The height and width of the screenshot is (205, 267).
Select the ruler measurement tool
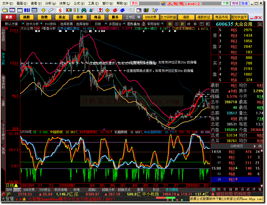(x=51, y=10)
